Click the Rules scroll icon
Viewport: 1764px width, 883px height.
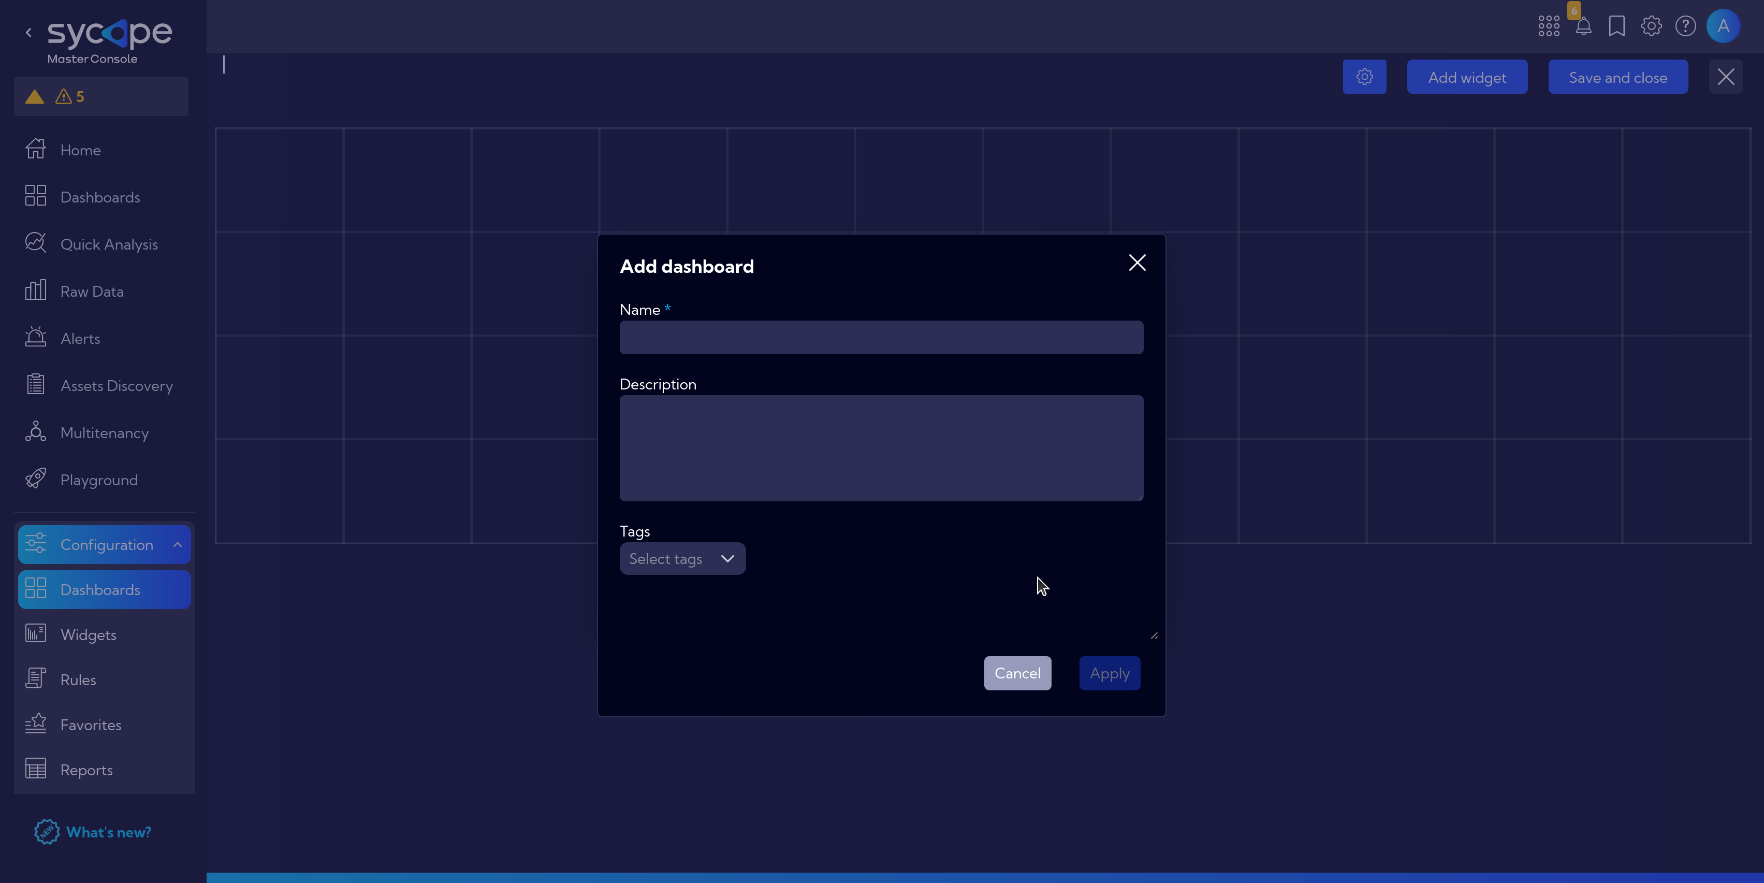click(36, 679)
